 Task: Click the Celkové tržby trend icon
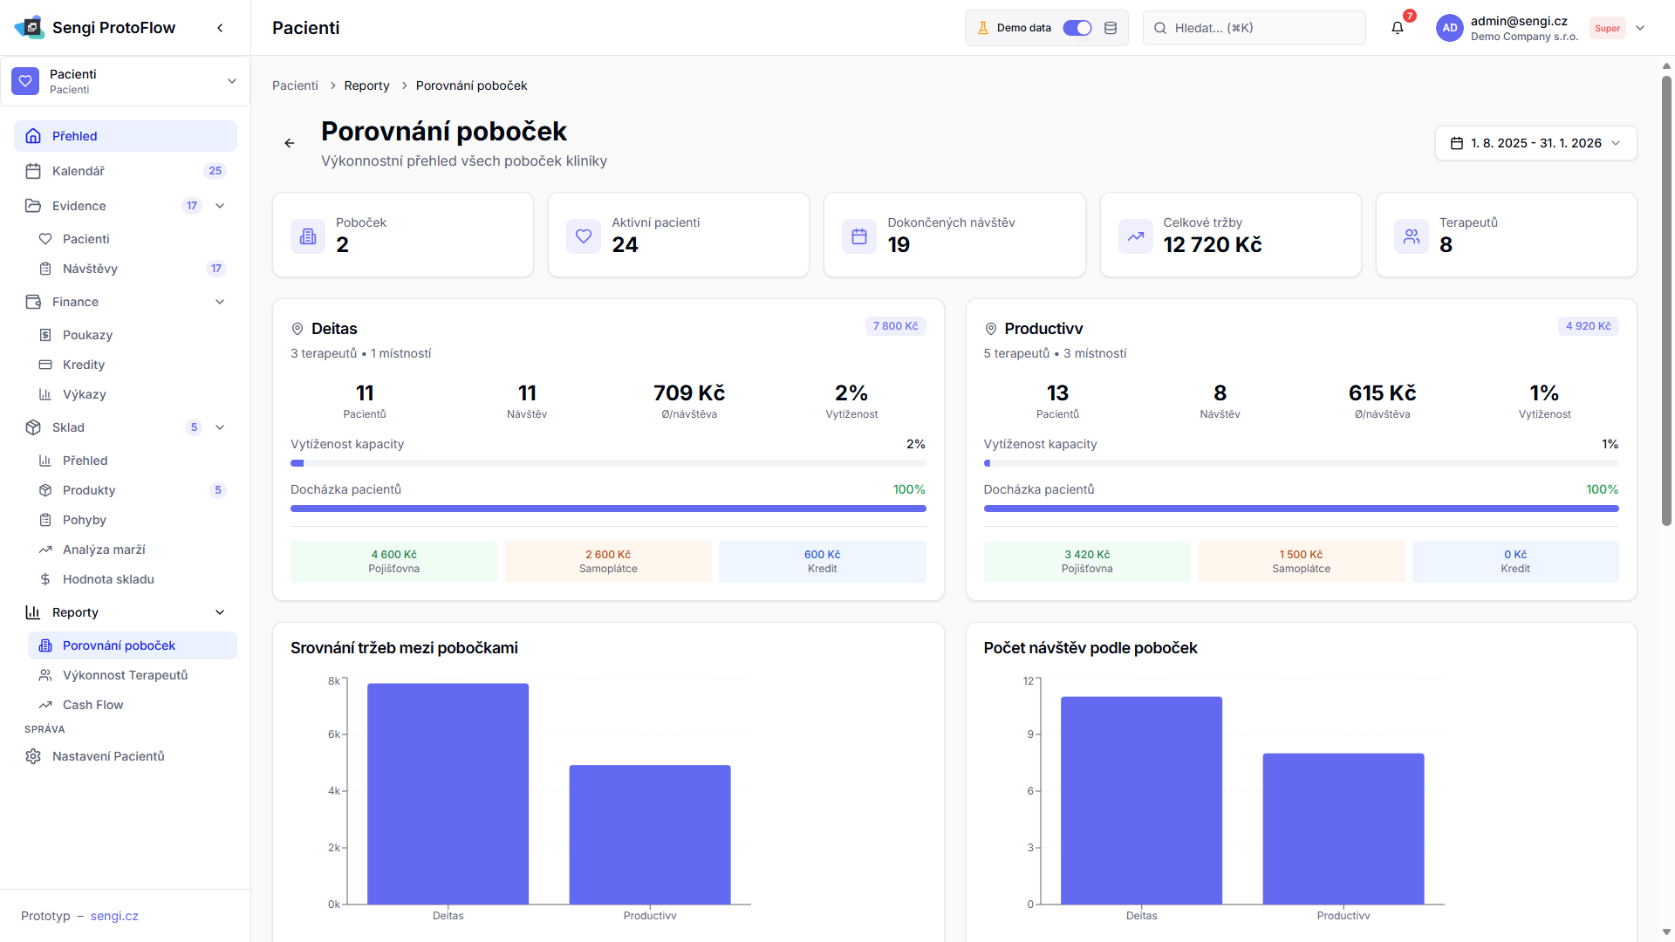[x=1135, y=236]
